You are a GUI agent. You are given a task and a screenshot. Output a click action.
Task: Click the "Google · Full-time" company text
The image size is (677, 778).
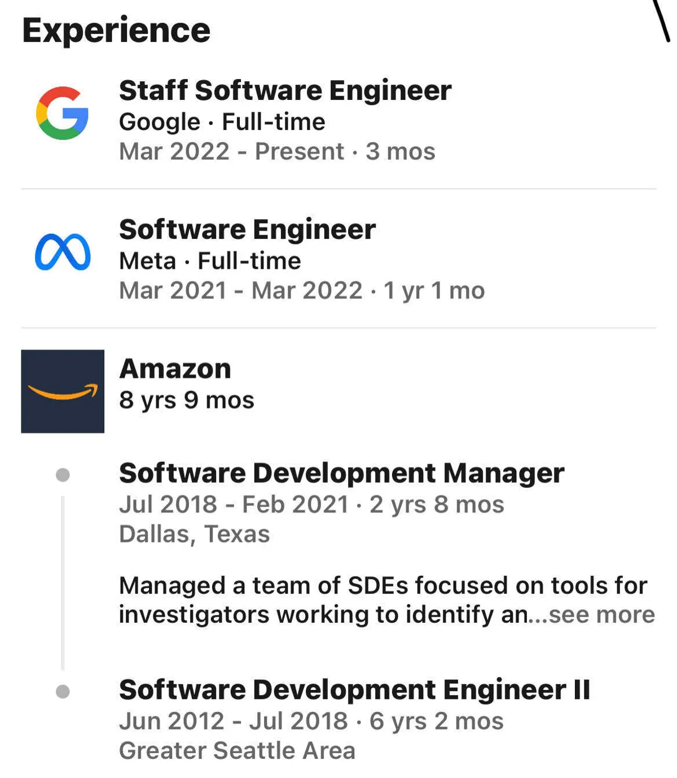(222, 122)
